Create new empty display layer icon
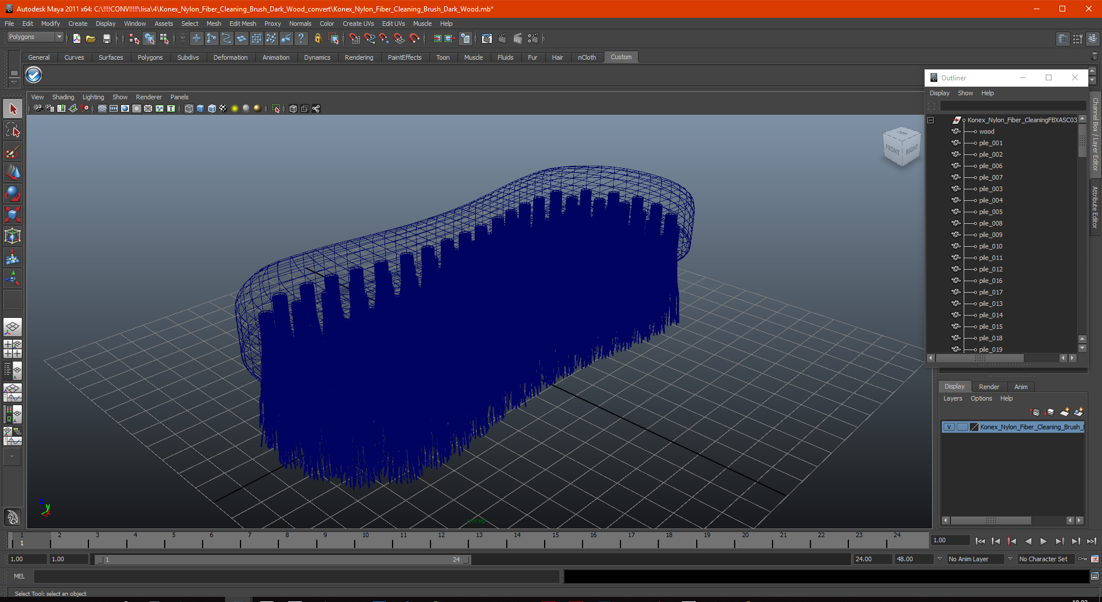1102x602 pixels. pos(1065,412)
